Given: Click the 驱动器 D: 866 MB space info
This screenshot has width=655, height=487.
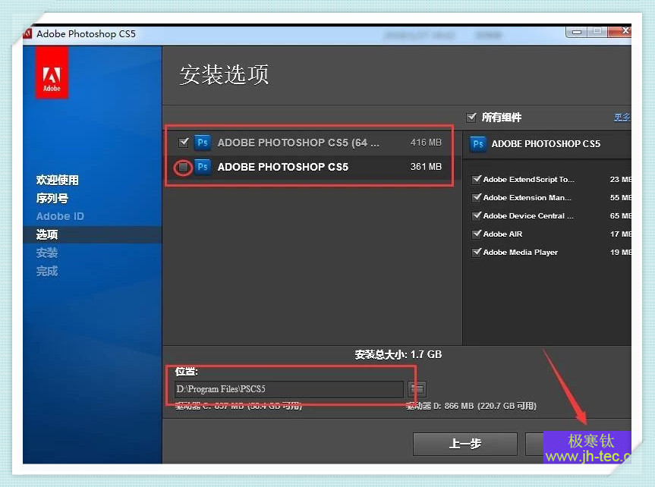Looking at the screenshot, I should tap(471, 406).
